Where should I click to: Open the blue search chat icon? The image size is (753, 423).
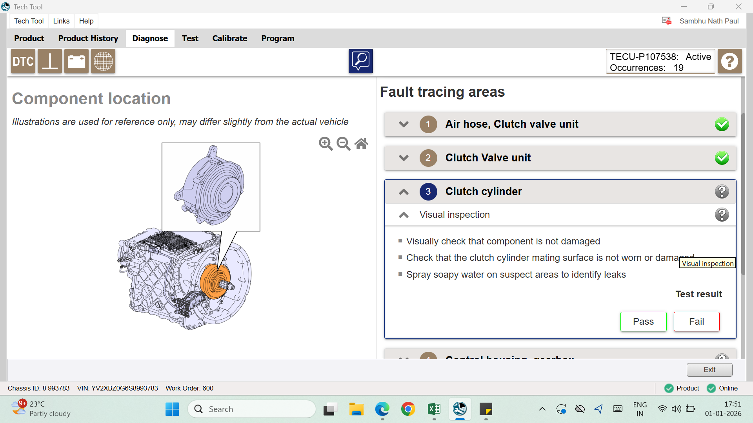[x=361, y=61]
